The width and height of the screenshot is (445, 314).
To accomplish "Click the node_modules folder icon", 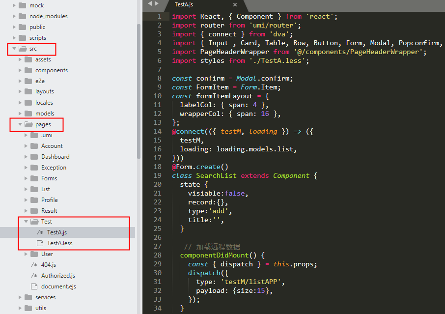I will tap(23, 16).
